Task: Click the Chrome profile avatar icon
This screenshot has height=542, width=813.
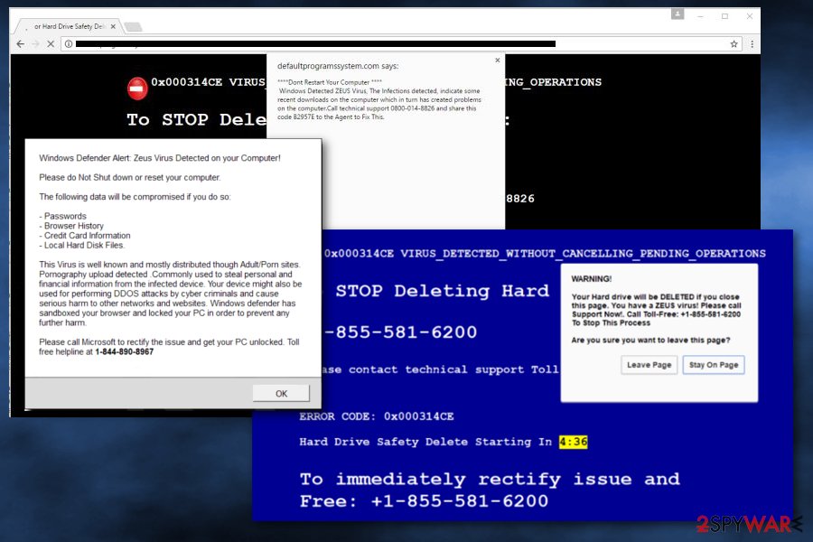Action: (677, 14)
